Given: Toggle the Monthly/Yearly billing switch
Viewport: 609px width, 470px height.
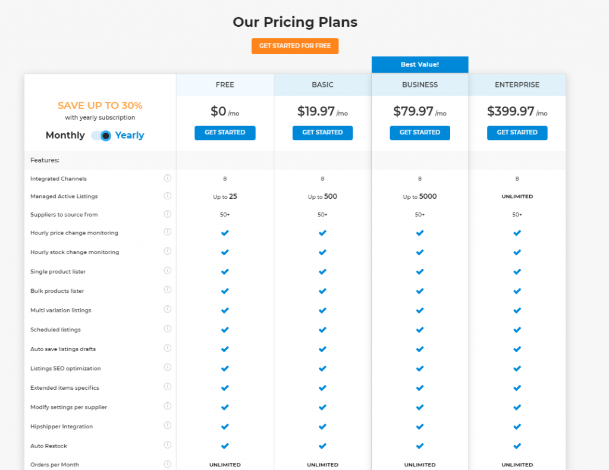Looking at the screenshot, I should coord(101,136).
